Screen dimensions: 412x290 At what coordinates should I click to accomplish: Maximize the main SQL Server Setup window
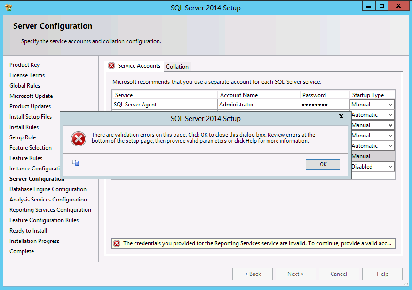382,6
